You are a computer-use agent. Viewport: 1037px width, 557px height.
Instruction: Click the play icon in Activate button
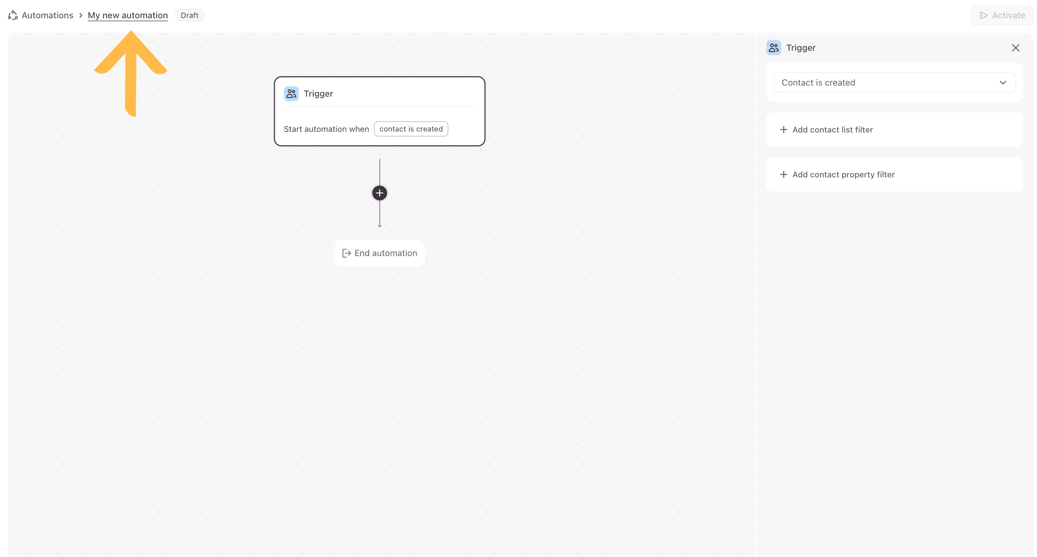click(983, 15)
